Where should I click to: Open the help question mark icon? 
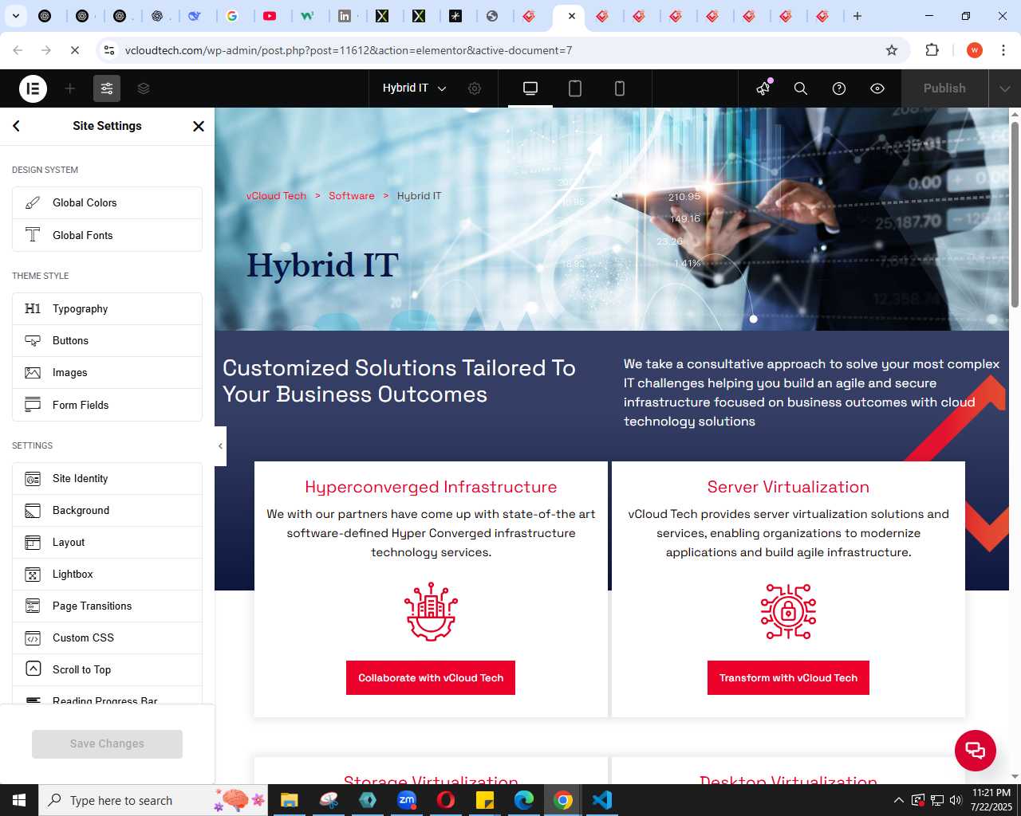click(x=839, y=88)
